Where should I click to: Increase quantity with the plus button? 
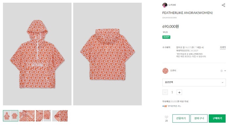(179, 92)
